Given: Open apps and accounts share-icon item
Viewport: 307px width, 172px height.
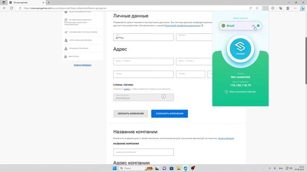Looking at the screenshot, I should tap(83, 32).
